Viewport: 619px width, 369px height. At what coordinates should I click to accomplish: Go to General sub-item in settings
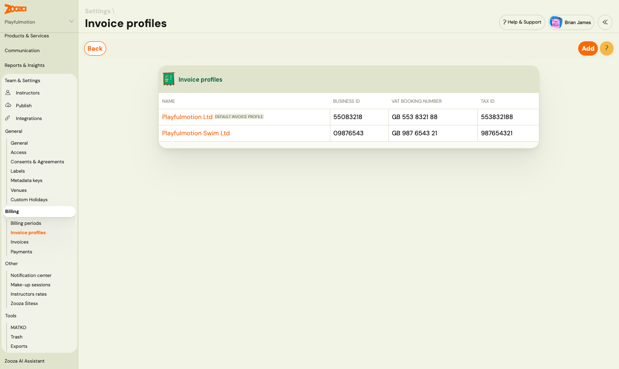coord(19,143)
